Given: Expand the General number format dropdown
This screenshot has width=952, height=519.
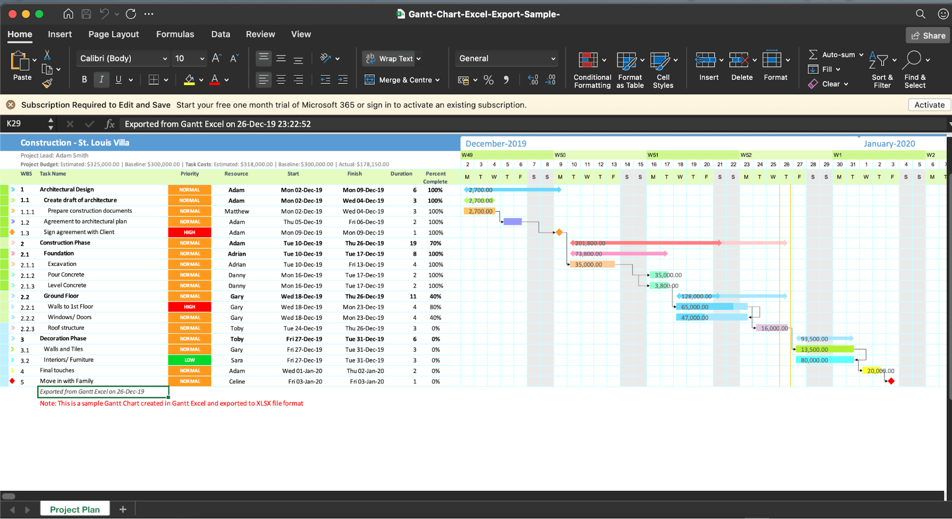Looking at the screenshot, I should [553, 59].
